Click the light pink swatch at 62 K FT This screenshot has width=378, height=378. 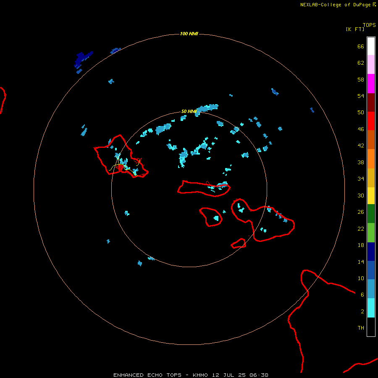371,64
